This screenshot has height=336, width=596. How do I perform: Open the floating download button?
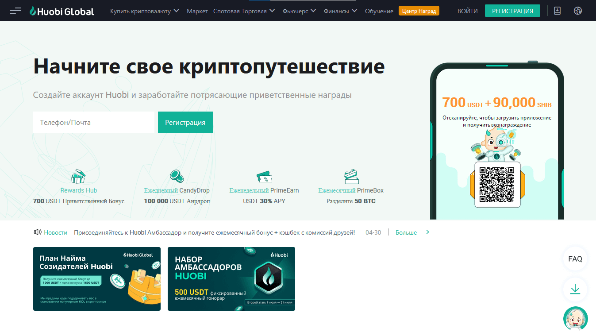[575, 289]
